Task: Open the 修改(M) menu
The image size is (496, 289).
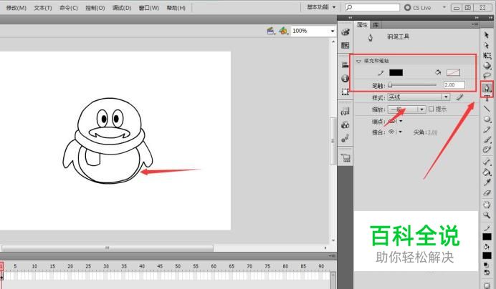Action: tap(16, 8)
